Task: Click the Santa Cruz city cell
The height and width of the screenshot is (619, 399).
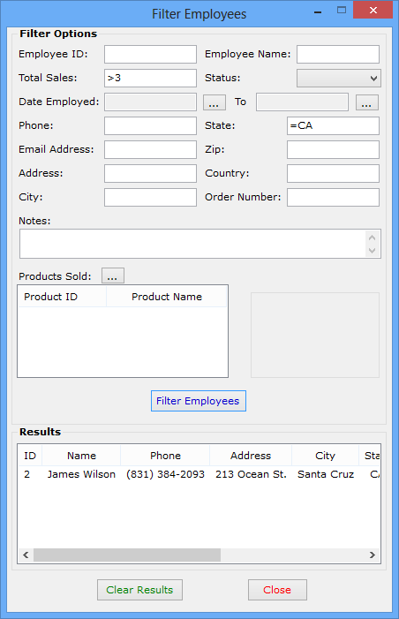Action: [x=326, y=474]
